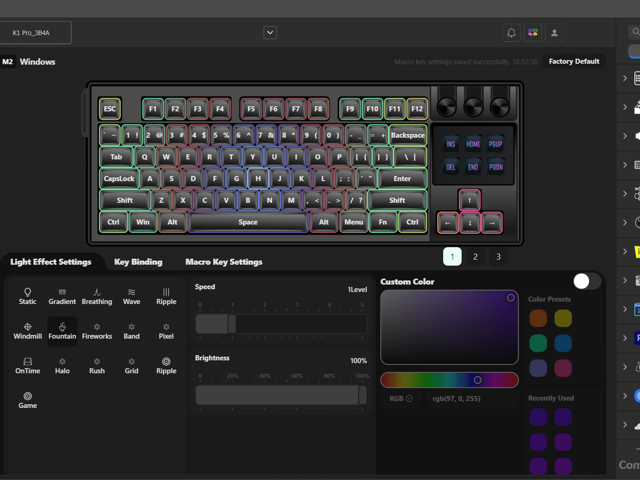Expand the third right sidebar chevron
Image resolution: width=640 pixels, height=480 pixels.
(625, 136)
